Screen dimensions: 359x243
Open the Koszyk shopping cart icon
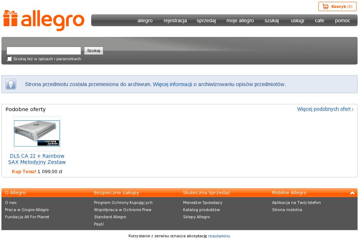325,6
